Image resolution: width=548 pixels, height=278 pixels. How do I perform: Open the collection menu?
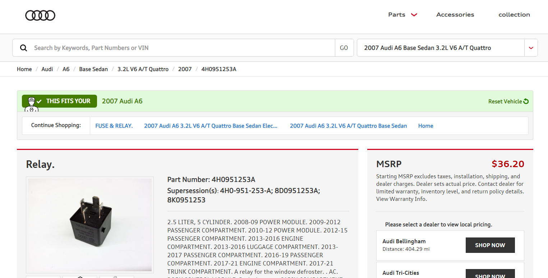point(514,15)
